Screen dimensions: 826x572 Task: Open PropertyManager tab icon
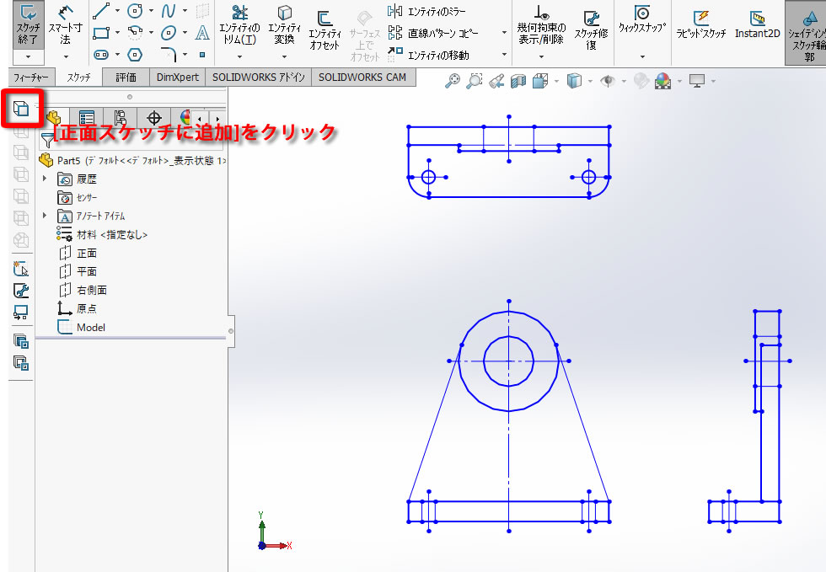[87, 118]
